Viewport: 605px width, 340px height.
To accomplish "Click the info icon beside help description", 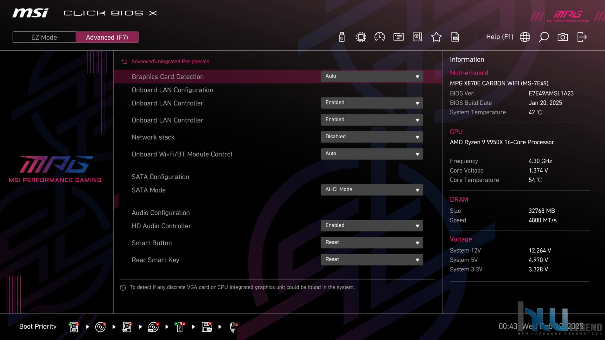I will tap(123, 287).
